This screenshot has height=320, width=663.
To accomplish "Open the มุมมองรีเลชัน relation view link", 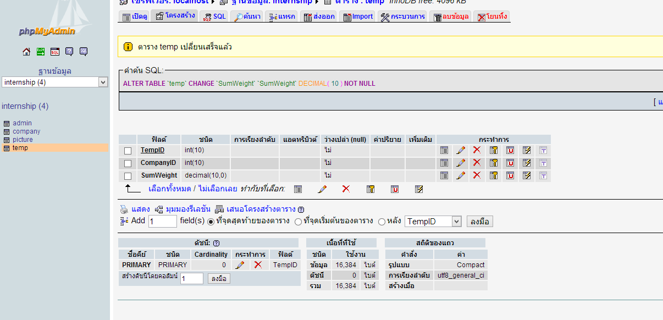I will [x=188, y=209].
